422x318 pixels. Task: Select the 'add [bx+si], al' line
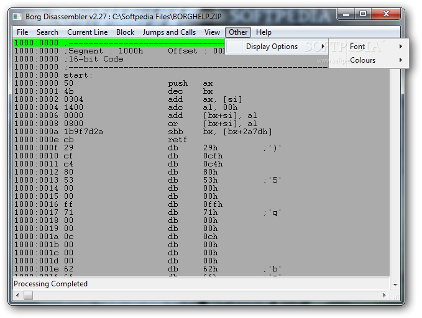(201, 116)
